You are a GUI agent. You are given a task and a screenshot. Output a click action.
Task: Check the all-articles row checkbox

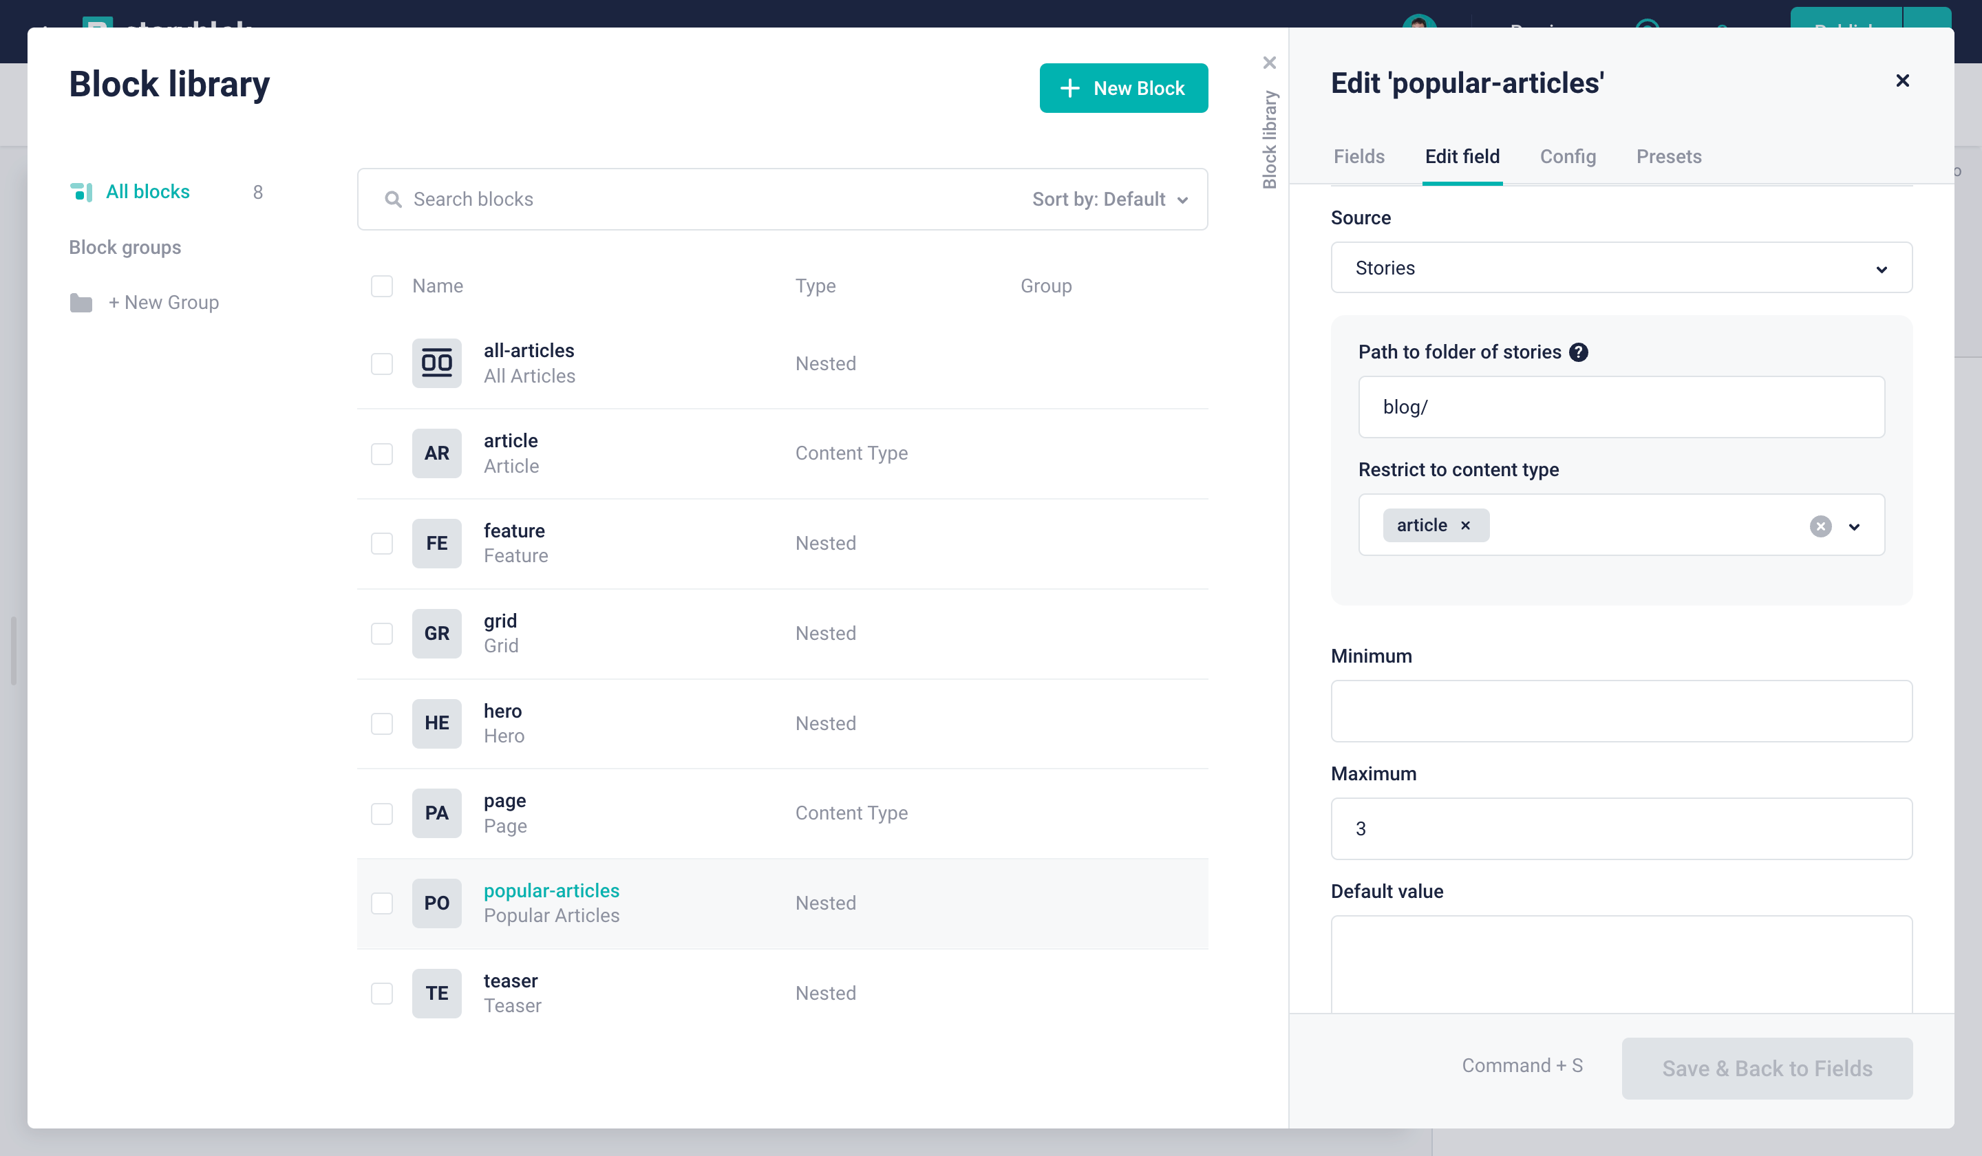pos(381,364)
